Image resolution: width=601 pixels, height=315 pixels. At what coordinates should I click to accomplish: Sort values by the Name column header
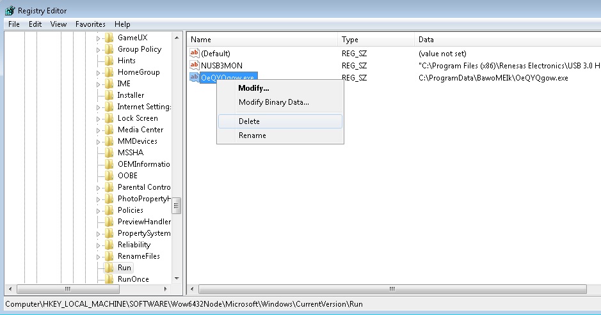[262, 40]
